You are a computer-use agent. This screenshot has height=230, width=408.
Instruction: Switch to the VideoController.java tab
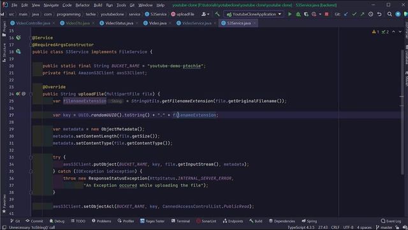[33, 23]
